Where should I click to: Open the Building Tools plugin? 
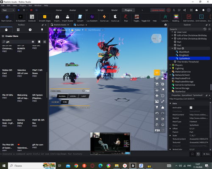(176, 18)
